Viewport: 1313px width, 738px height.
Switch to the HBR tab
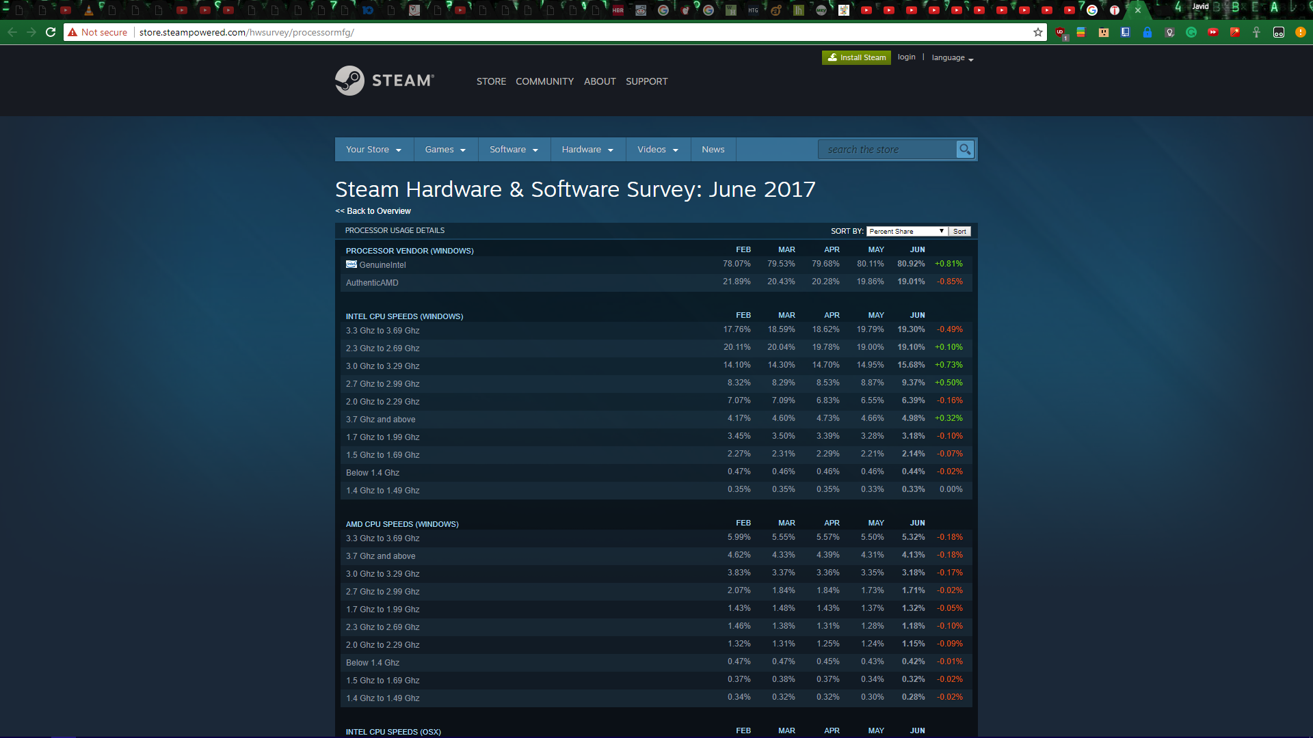tap(618, 10)
